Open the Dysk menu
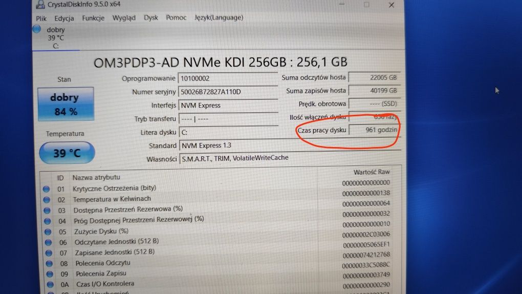522x294 pixels. click(x=151, y=17)
